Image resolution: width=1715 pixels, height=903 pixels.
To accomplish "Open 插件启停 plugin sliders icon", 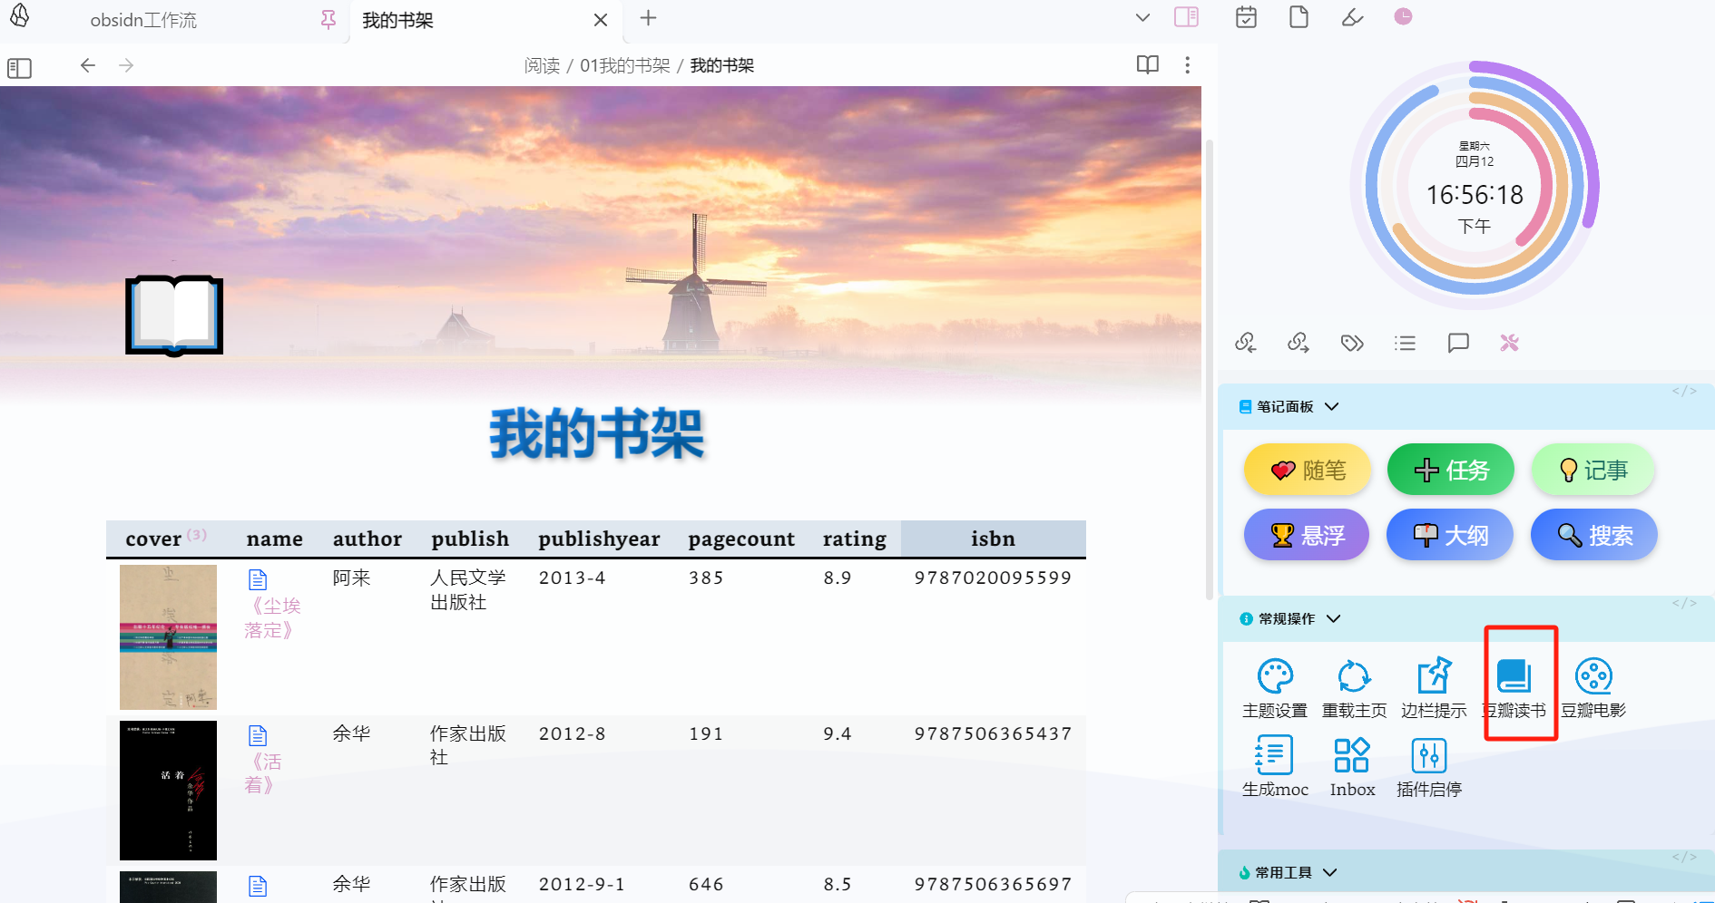I will (1429, 755).
